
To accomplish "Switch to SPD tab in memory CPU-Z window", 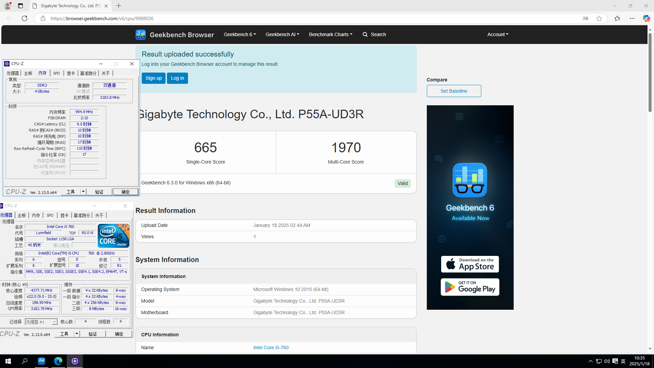I will click(57, 73).
